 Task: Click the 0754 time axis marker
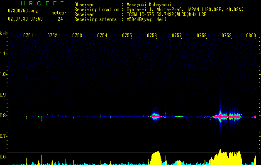[x=102, y=35]
